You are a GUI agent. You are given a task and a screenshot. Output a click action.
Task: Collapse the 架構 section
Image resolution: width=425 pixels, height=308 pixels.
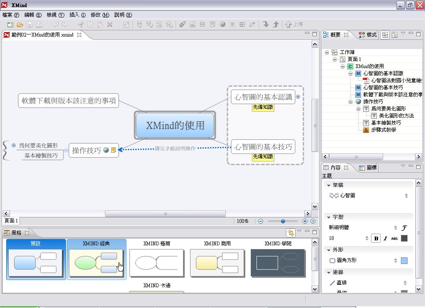(x=329, y=186)
